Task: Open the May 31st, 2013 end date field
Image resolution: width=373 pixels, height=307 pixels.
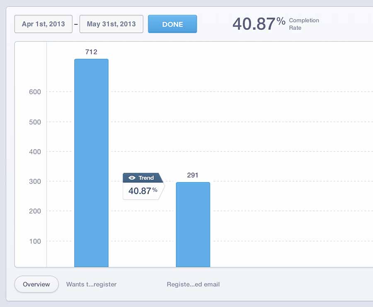Action: [111, 24]
